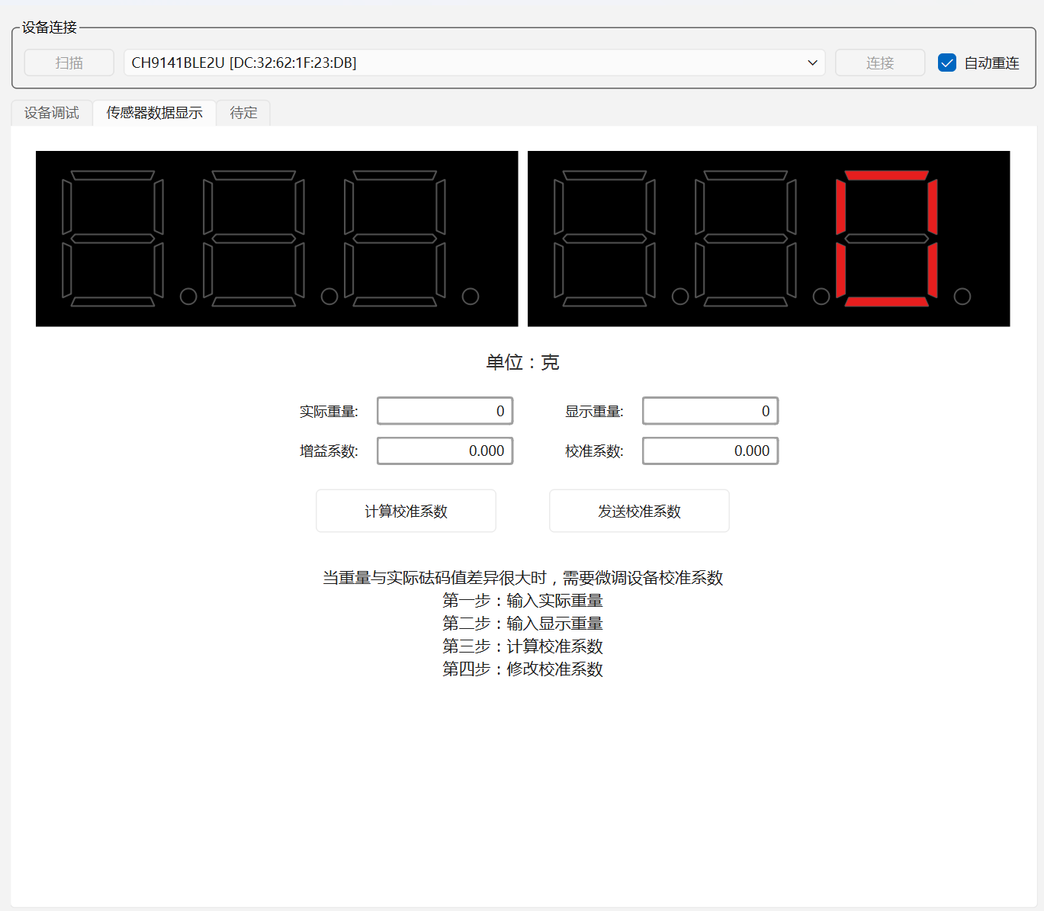This screenshot has height=911, width=1044.
Task: Open the CH9141BLE2U device dropdown
Action: click(x=474, y=63)
